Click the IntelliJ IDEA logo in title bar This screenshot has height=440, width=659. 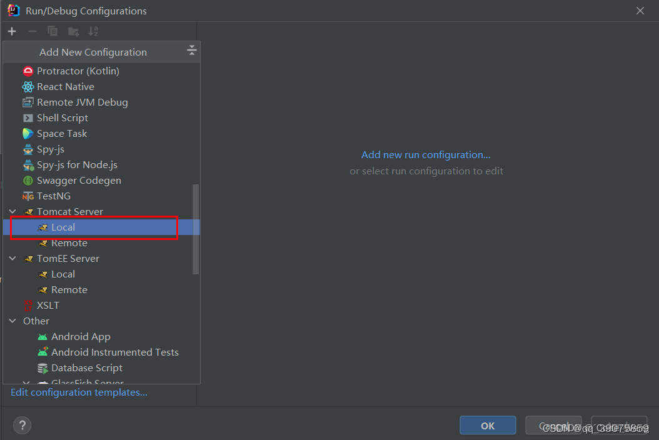click(x=14, y=11)
